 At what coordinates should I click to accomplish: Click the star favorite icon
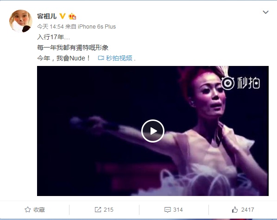(x=27, y=209)
